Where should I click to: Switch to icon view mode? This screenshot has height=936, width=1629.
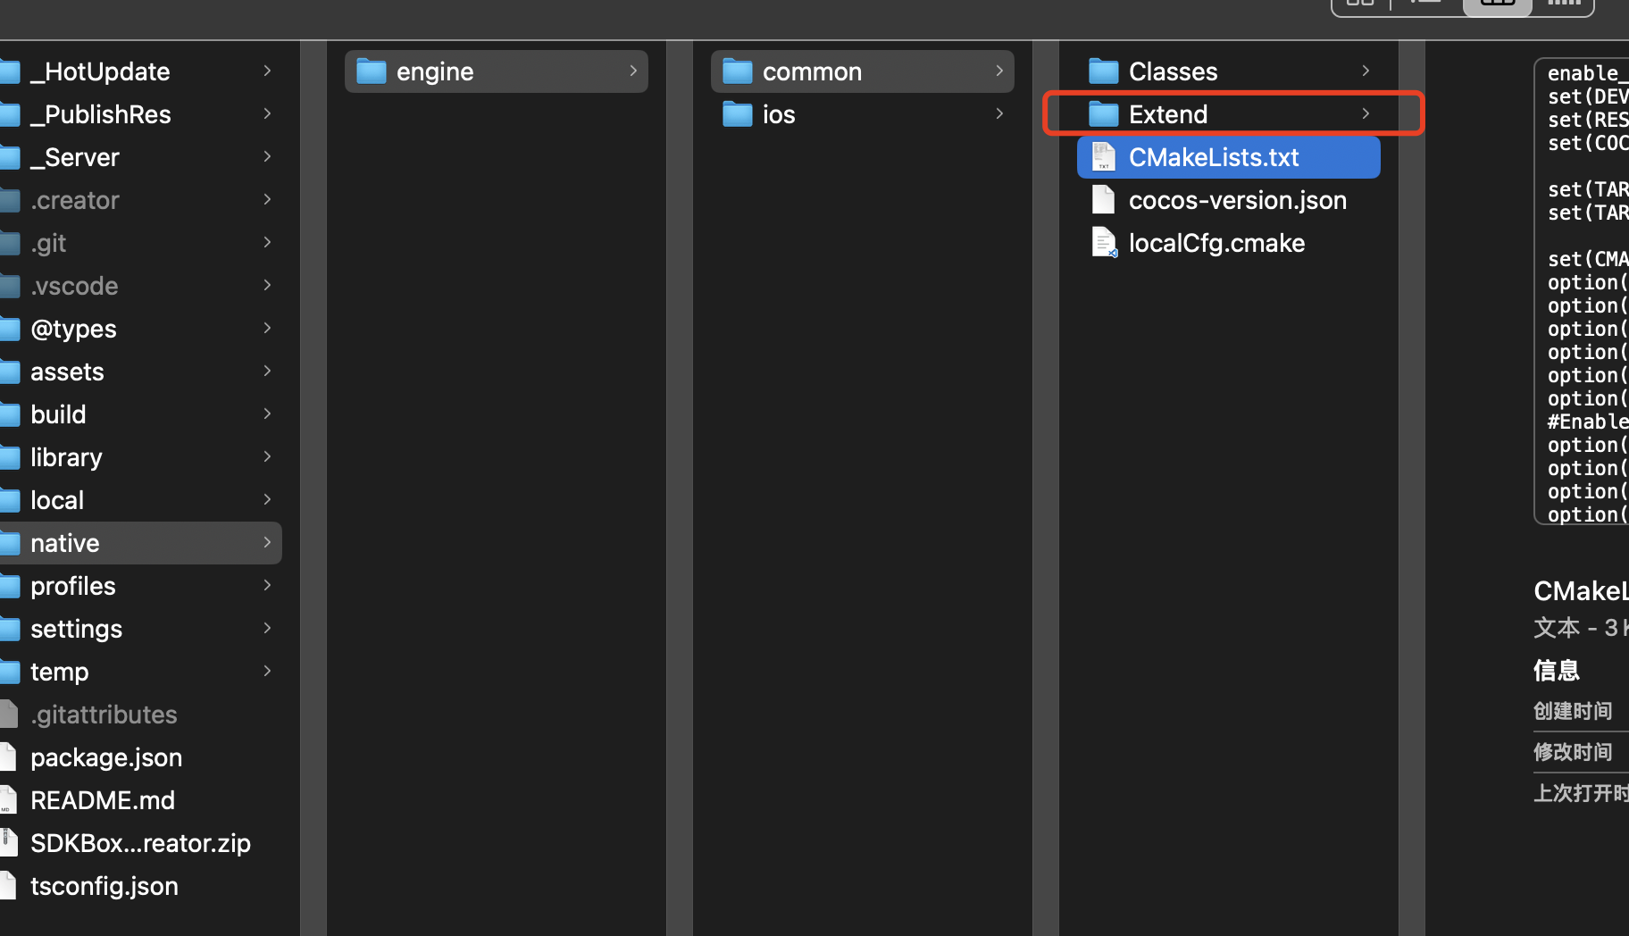pos(1359,4)
